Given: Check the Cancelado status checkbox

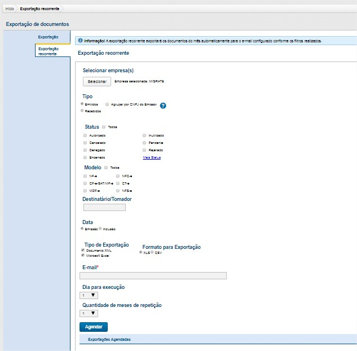Looking at the screenshot, I should pos(85,143).
